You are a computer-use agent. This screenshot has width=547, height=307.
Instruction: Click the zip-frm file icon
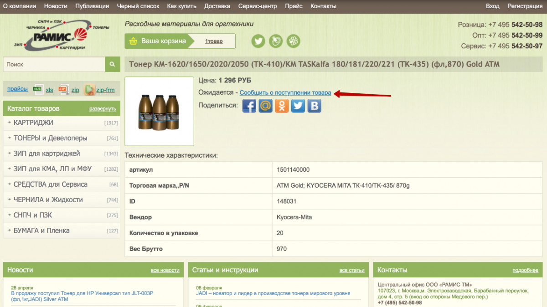coord(89,89)
